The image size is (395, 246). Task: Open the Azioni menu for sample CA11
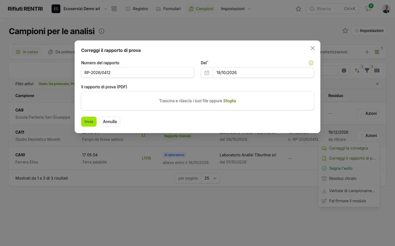[x=368, y=136]
